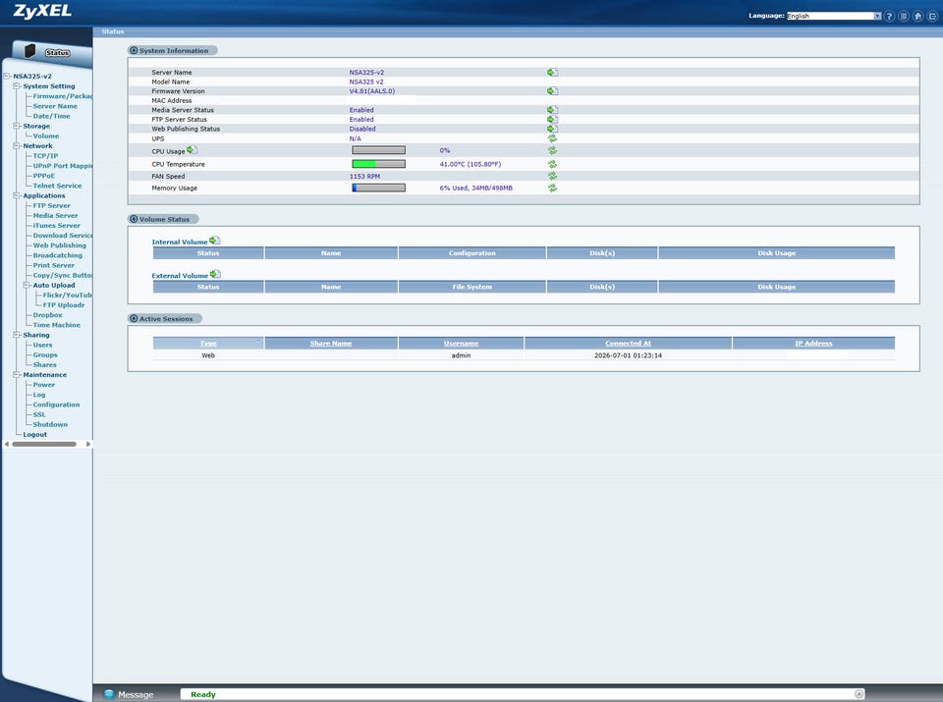Image resolution: width=943 pixels, height=702 pixels.
Task: Refresh the CPU Temperature reading
Action: pyautogui.click(x=552, y=164)
